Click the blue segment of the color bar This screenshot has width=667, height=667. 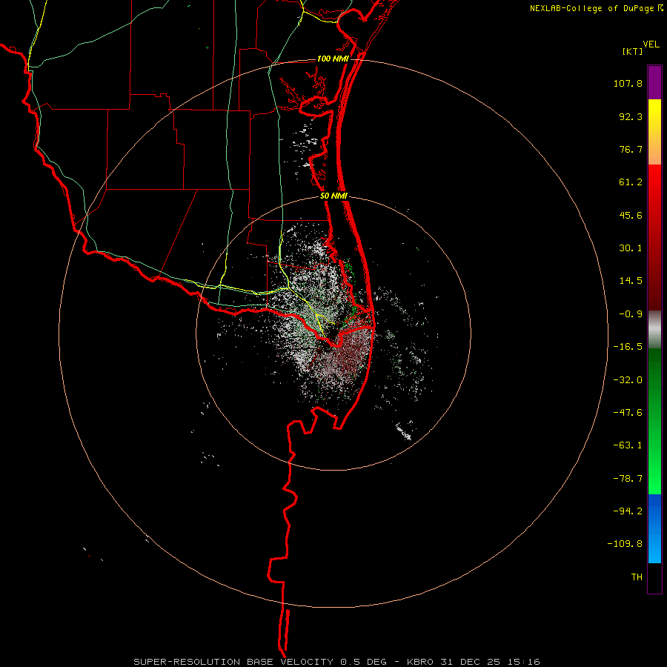click(x=654, y=528)
